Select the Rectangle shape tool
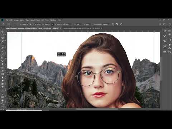 (3, 97)
